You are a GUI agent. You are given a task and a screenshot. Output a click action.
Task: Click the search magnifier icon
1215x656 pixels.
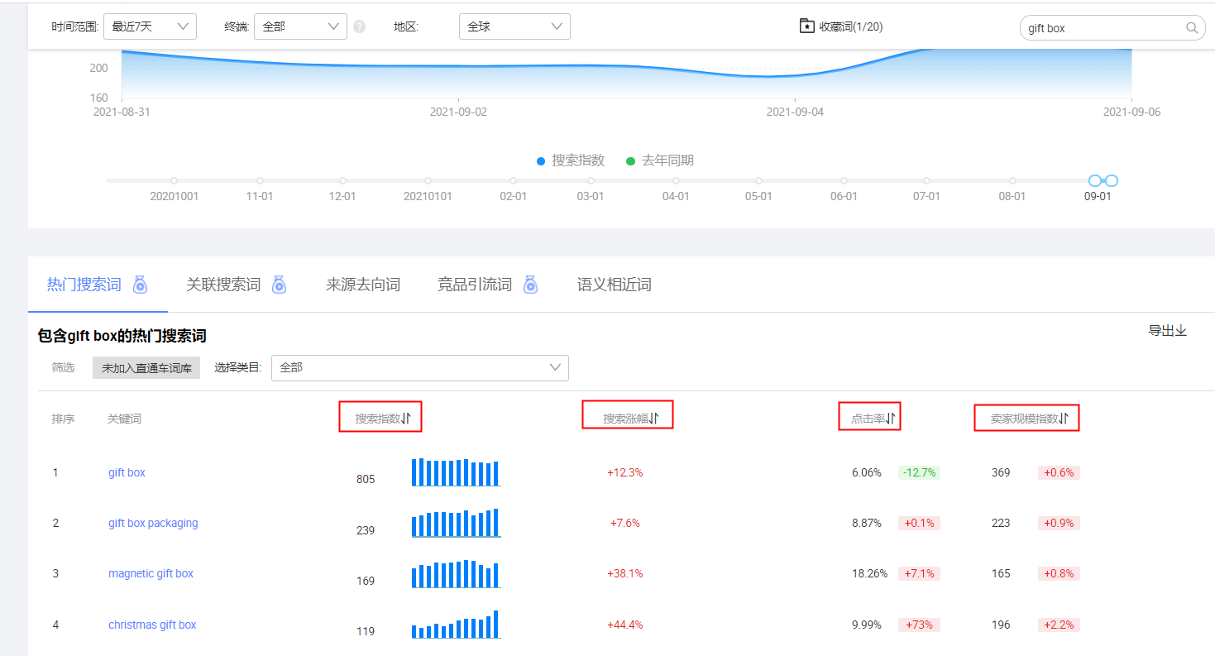[1192, 28]
